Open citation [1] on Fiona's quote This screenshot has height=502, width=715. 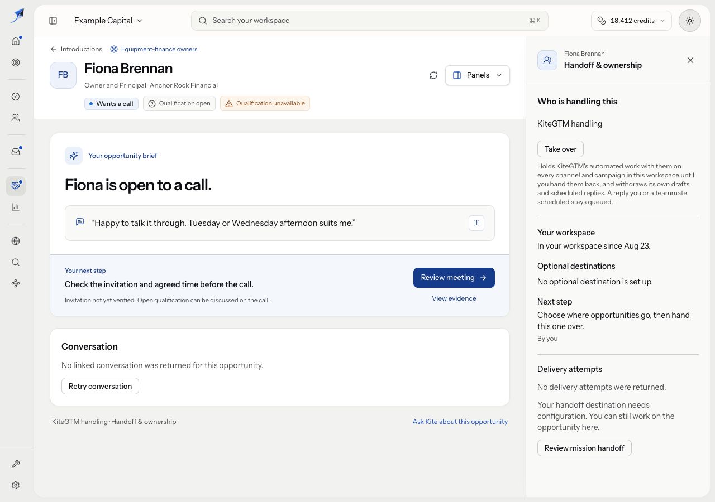[x=476, y=223]
